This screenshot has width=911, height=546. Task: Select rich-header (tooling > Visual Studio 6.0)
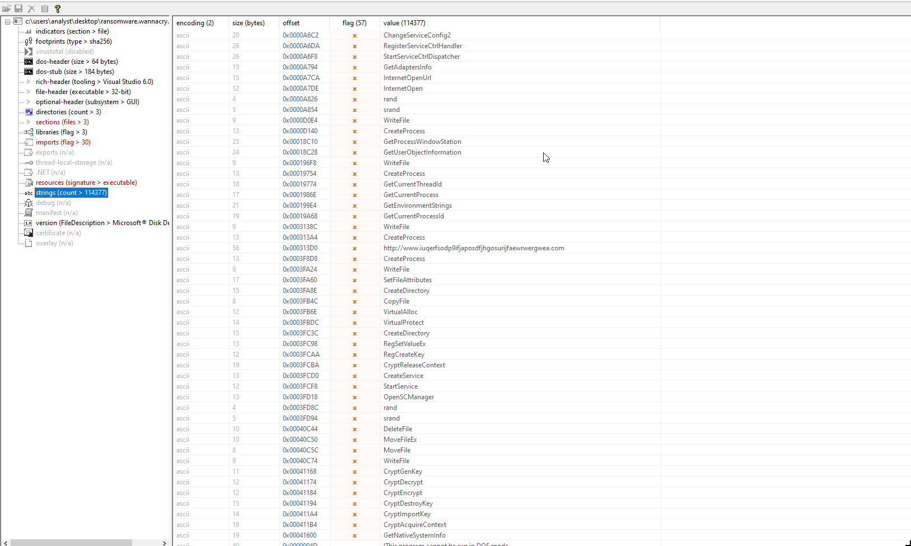[95, 82]
